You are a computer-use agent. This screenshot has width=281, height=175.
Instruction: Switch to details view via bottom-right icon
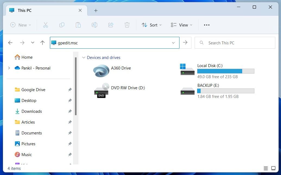coord(266,168)
